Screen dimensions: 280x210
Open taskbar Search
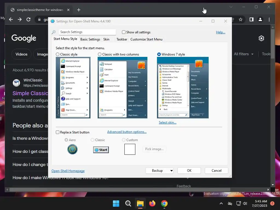(x=128, y=203)
